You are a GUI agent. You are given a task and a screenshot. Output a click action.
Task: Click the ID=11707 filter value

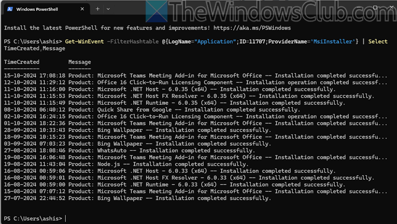point(252,41)
